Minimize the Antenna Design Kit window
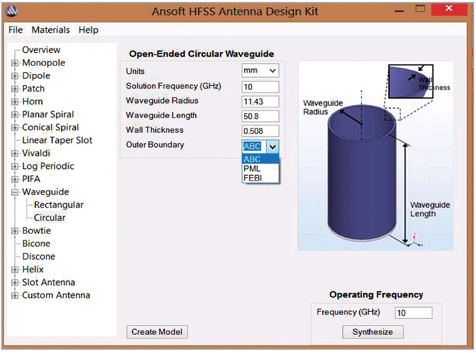476x352 pixels. coord(400,11)
